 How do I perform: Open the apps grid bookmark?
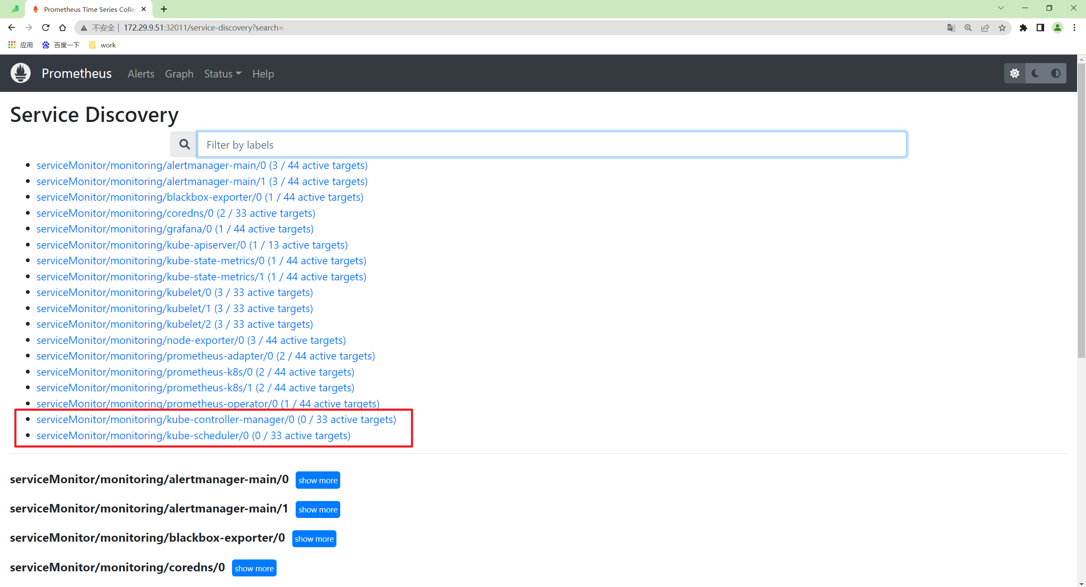click(x=20, y=45)
